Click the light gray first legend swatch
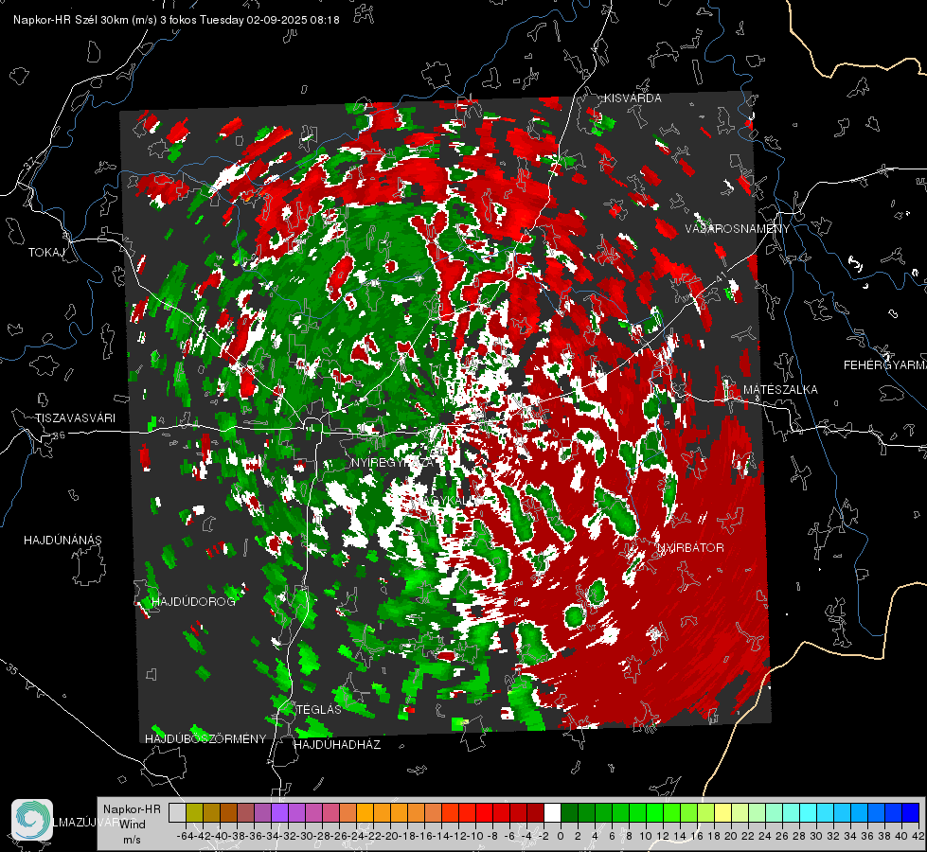927x852 pixels. 177,813
